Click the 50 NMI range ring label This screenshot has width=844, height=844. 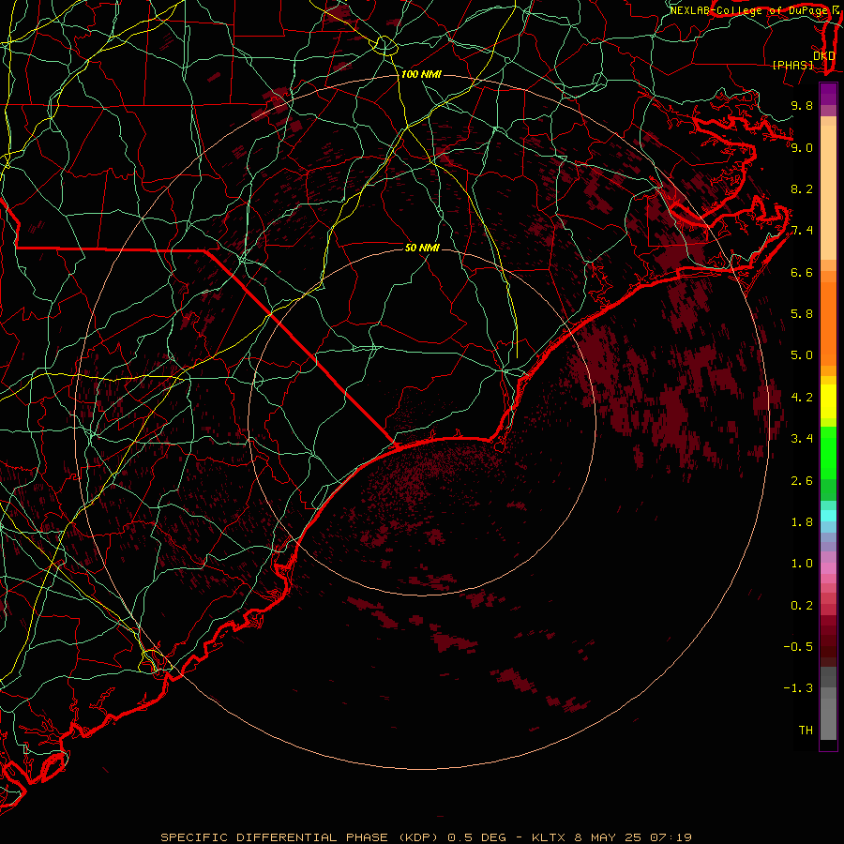coord(423,248)
